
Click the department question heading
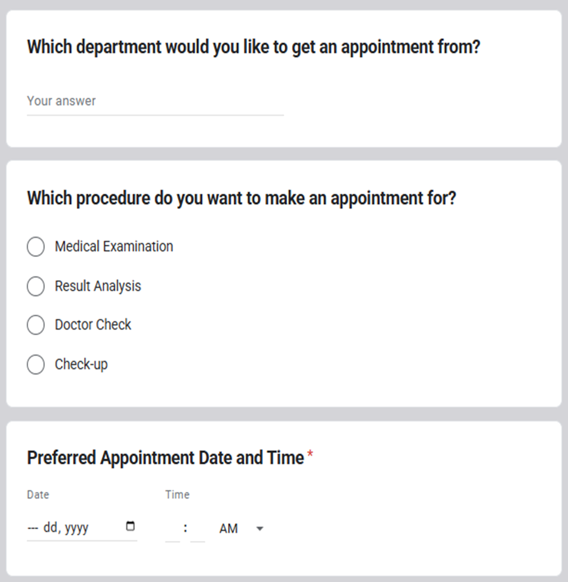coord(253,47)
